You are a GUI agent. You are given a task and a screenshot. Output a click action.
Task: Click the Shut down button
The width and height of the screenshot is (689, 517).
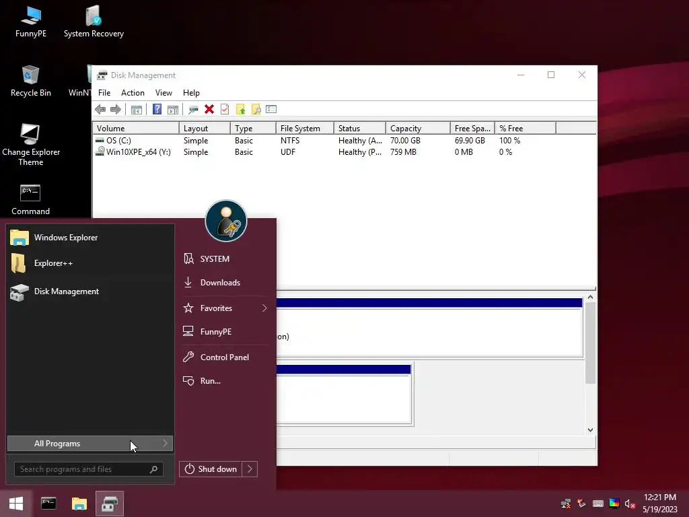pos(211,469)
